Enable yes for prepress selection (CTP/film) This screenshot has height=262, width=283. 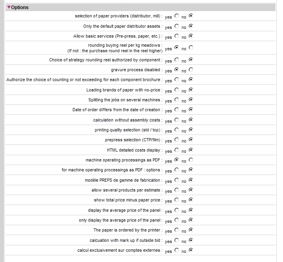[x=177, y=140]
